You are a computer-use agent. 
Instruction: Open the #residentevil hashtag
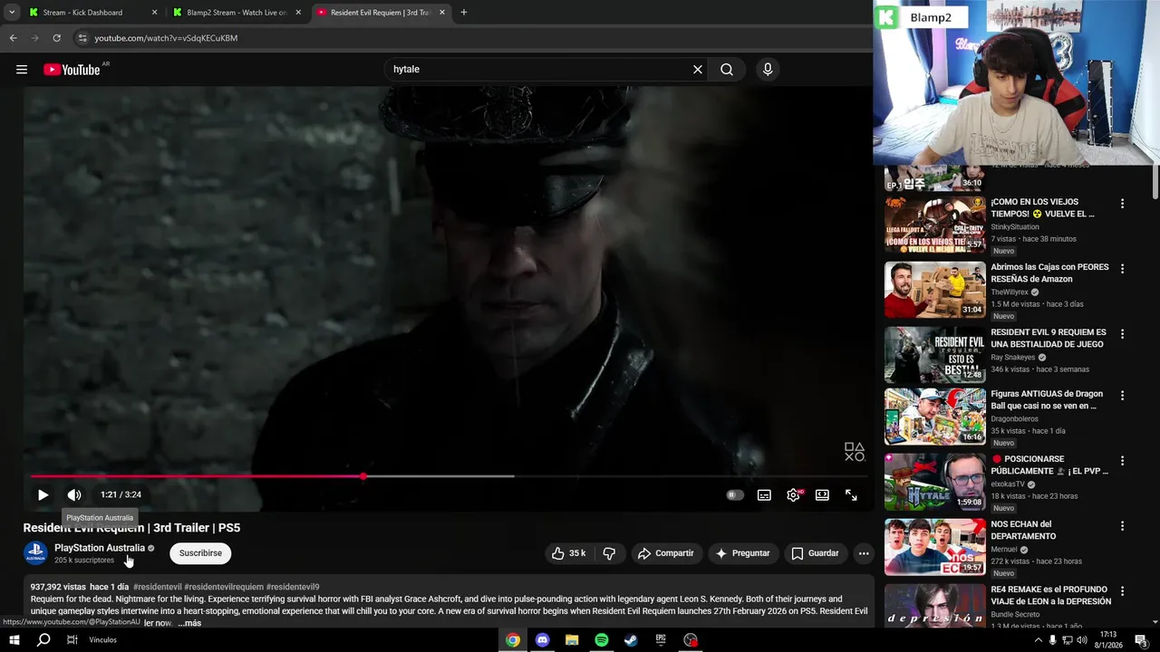tap(158, 587)
